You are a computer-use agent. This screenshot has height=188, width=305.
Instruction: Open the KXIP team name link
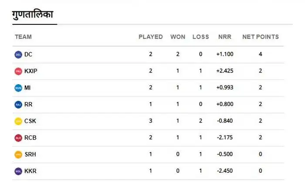click(x=30, y=71)
